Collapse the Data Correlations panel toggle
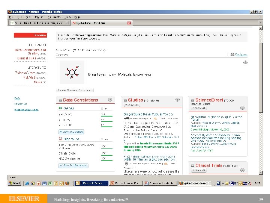270x203 pixels. pos(60,100)
